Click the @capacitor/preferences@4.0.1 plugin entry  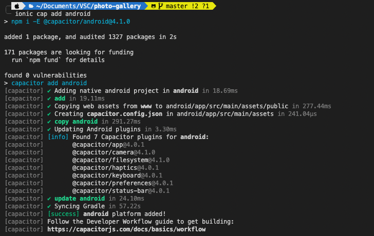click(x=123, y=183)
